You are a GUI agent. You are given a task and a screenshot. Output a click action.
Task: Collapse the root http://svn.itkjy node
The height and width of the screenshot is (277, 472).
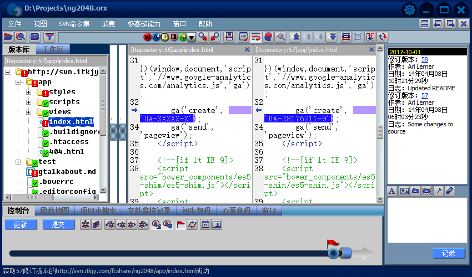point(8,72)
